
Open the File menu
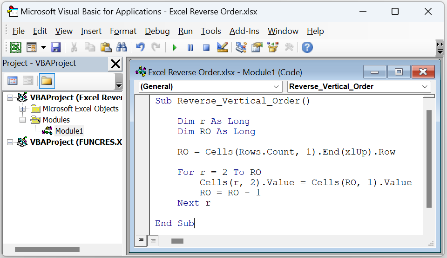pyautogui.click(x=19, y=31)
